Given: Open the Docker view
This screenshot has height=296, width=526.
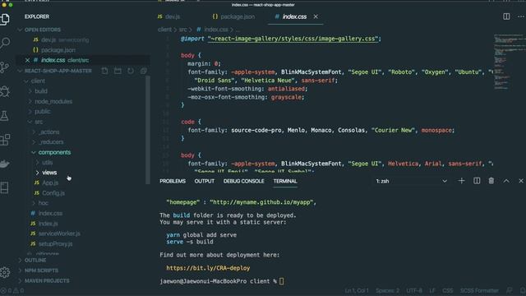Looking at the screenshot, I should point(5,164).
